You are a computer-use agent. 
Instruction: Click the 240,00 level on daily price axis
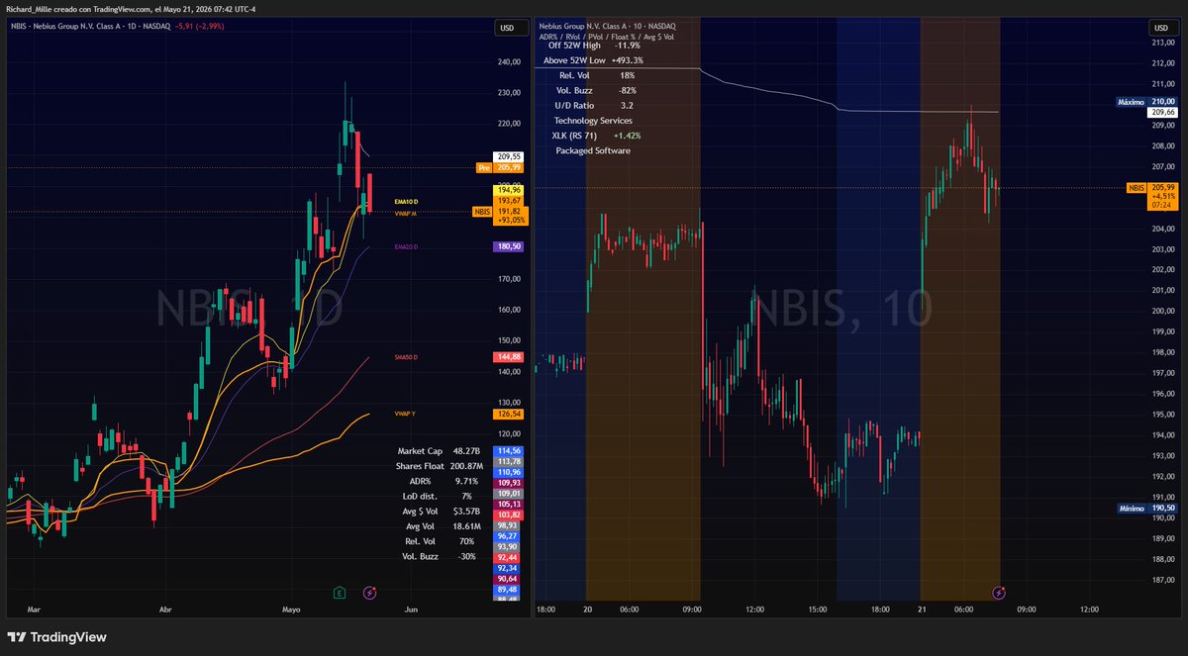510,61
